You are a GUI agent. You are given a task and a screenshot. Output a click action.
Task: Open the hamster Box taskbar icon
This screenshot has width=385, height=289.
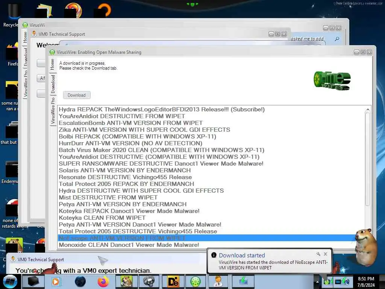click(x=126, y=281)
